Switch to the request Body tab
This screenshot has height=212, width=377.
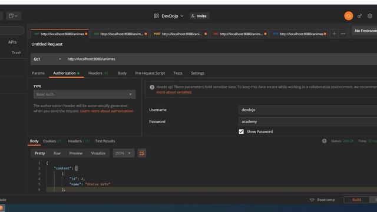click(x=122, y=73)
